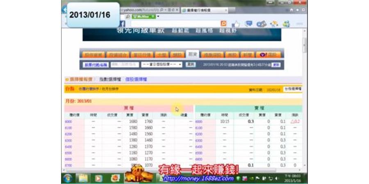Open Windows Start menu orb
The height and width of the screenshot is (184, 369).
[68, 178]
